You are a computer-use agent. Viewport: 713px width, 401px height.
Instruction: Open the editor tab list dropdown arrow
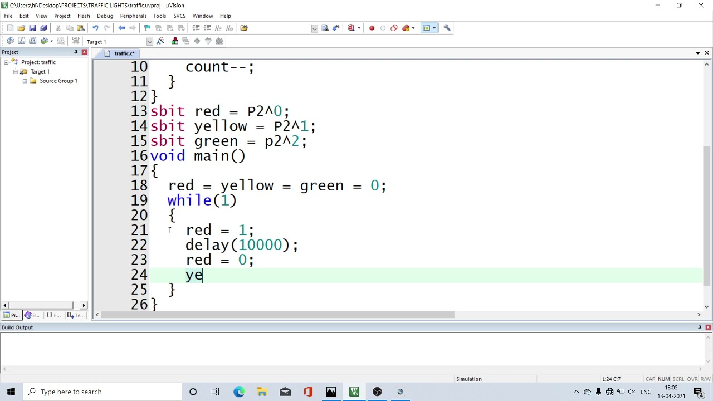point(698,53)
